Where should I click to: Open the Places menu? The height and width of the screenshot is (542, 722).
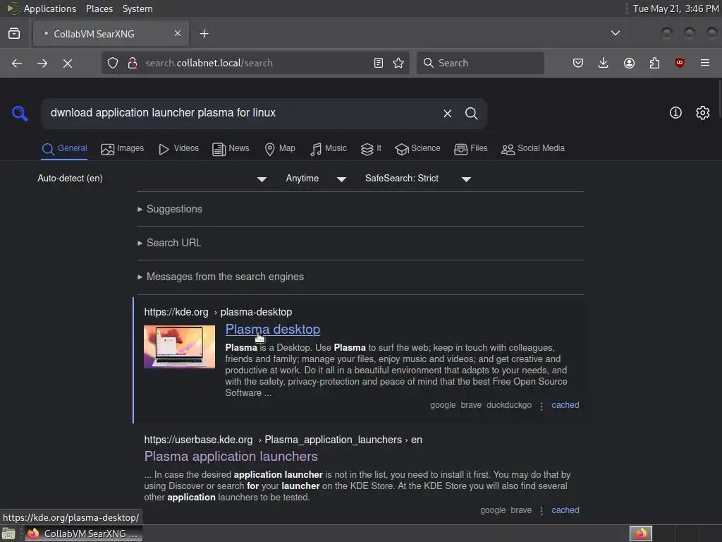[x=99, y=8]
